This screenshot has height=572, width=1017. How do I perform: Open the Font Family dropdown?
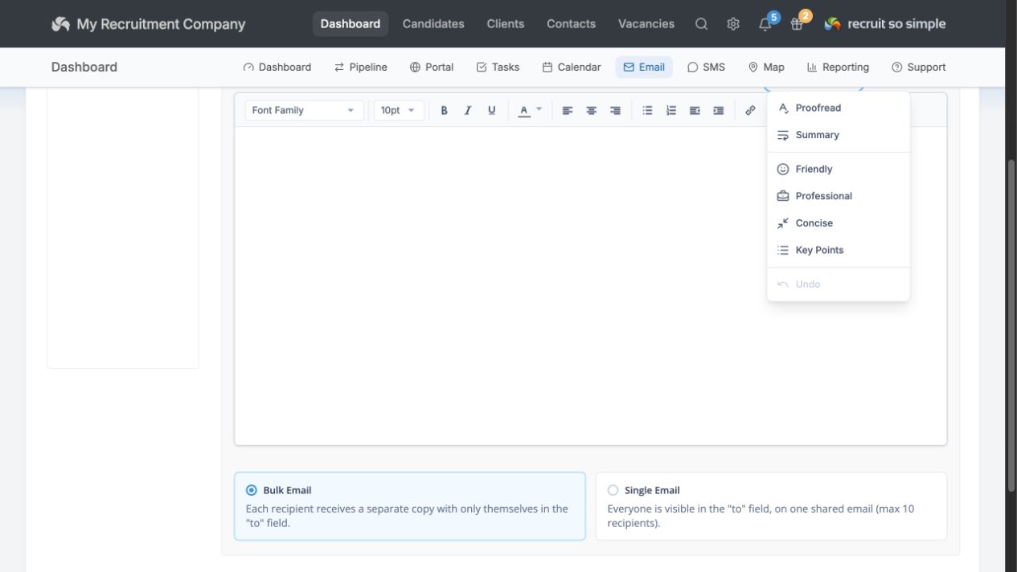pos(304,110)
